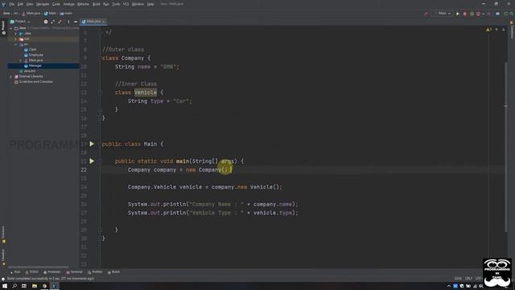This screenshot has height=290, width=515.
Task: Run class Main via gutter arrow
Action: pos(92,144)
